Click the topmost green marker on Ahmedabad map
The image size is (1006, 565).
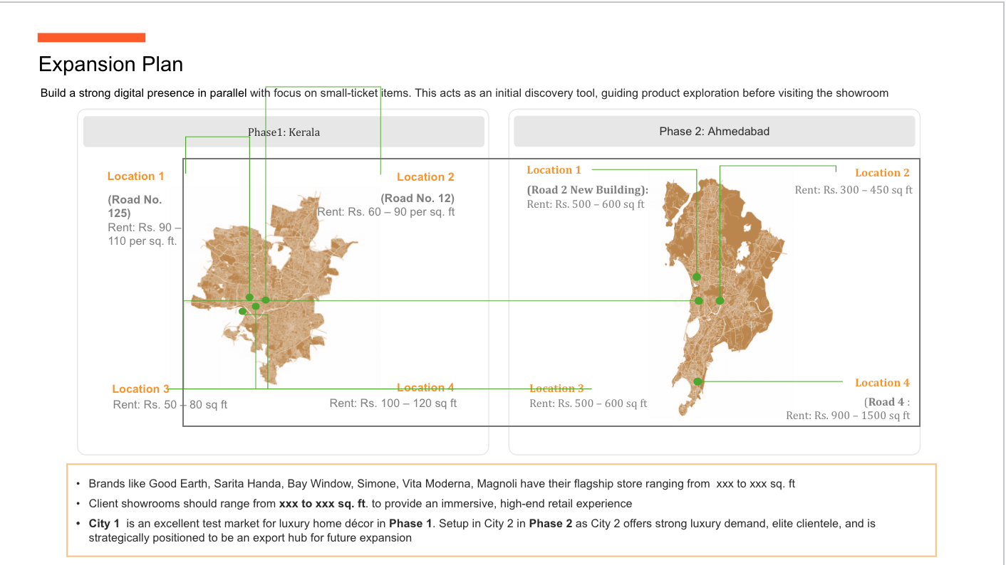click(697, 277)
